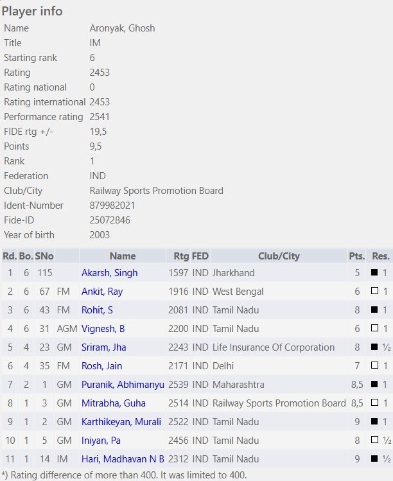Open player link Hari, Madhavan N B
The image size is (393, 481).
click(x=123, y=459)
